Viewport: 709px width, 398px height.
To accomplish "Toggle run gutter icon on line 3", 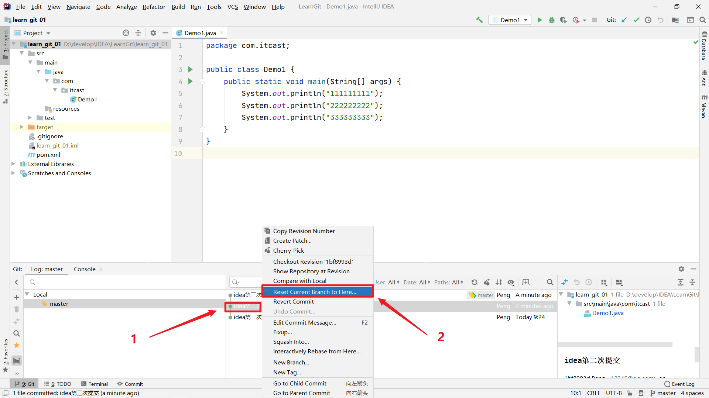I will click(190, 69).
